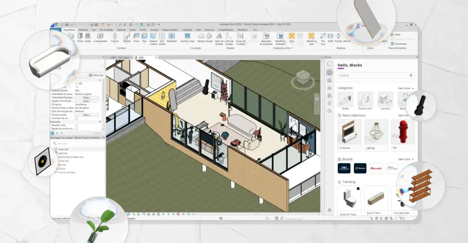Viewport: 468px width, 243px height.
Task: Select the Rampa ramp tool
Action: click(x=201, y=38)
